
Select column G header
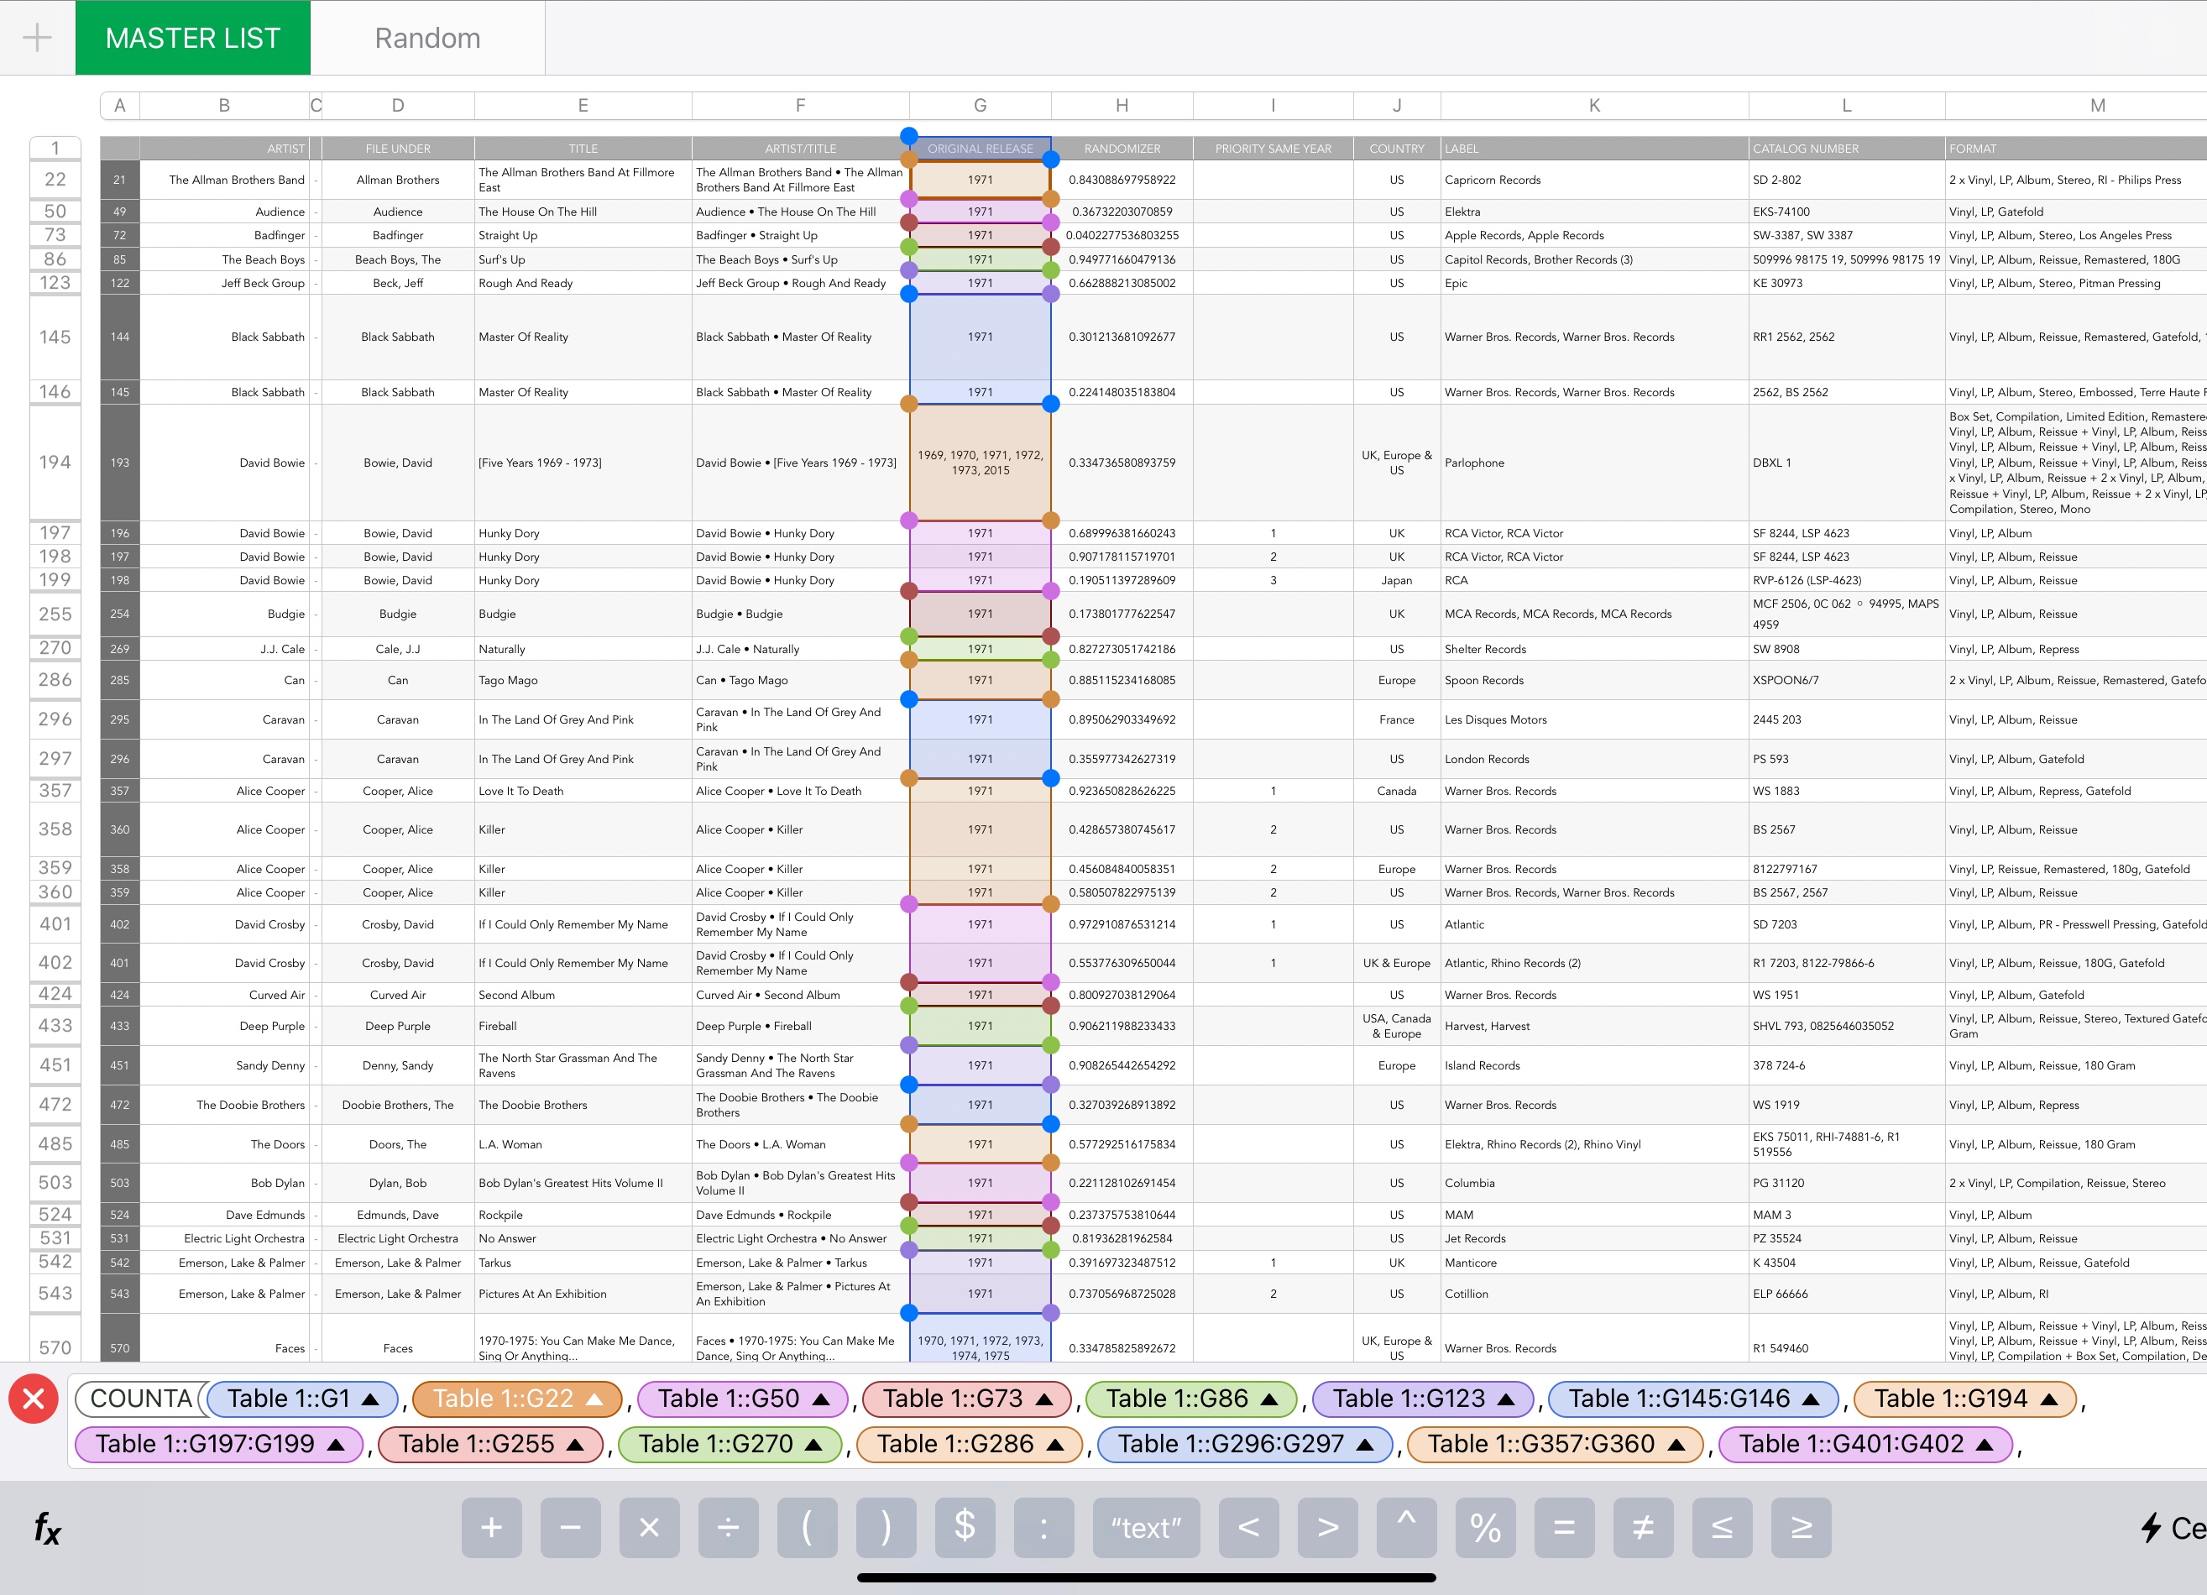click(979, 105)
